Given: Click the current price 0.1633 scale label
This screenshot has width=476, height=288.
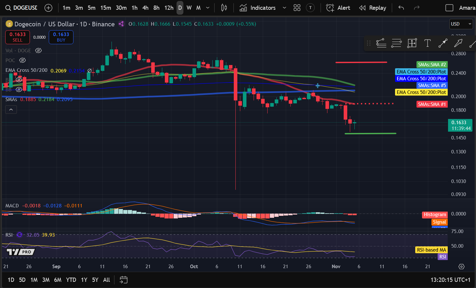Looking at the screenshot, I should 460,125.
